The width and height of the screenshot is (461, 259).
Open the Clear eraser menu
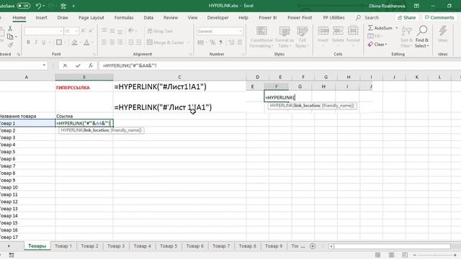(377, 45)
